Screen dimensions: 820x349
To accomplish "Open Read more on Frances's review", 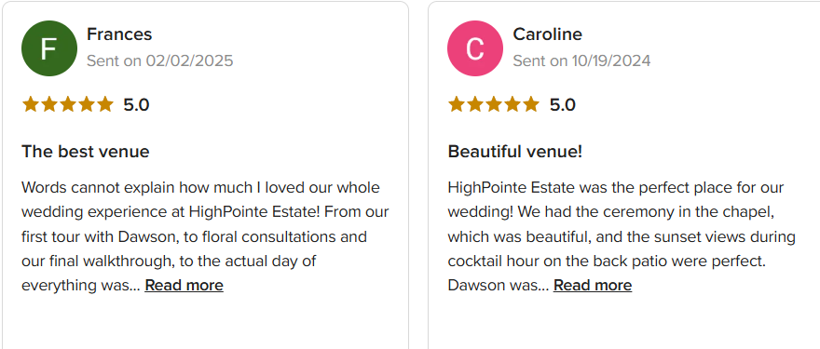I will tap(184, 286).
